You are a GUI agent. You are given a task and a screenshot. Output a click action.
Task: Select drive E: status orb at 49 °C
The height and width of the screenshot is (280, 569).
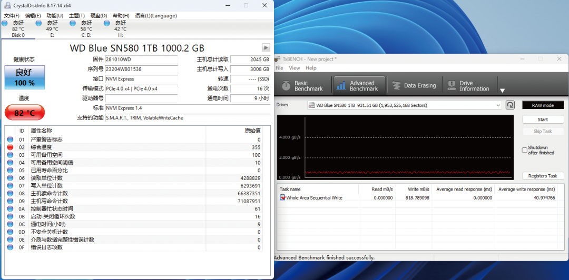(38, 23)
